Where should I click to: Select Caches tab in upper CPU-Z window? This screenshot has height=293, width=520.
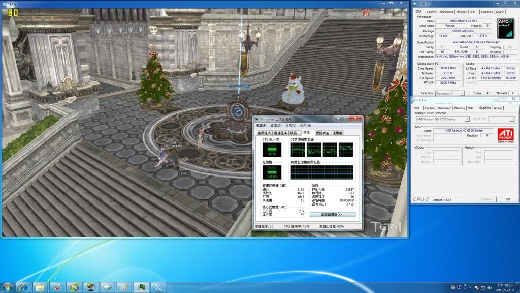coord(432,12)
